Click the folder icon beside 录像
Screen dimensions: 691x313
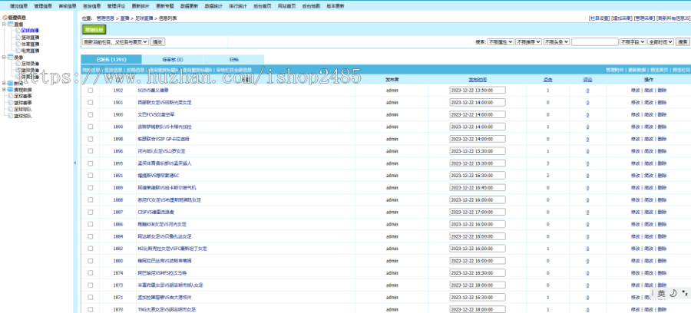[x=10, y=57]
